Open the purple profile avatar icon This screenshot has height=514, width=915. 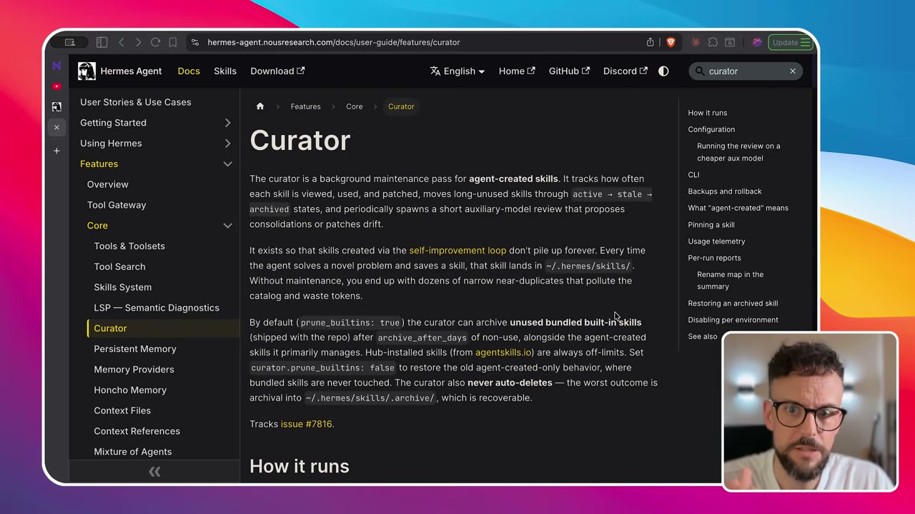coord(757,42)
